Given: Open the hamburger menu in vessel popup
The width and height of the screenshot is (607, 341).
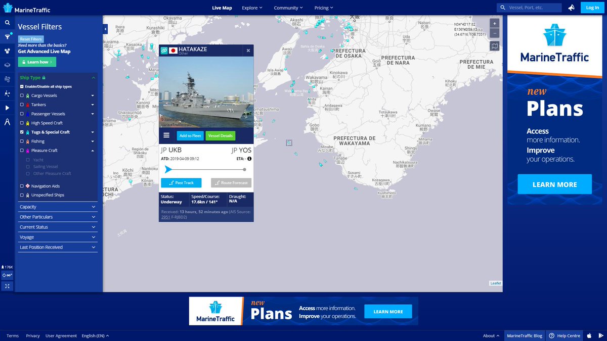Looking at the screenshot, I should click(x=166, y=135).
